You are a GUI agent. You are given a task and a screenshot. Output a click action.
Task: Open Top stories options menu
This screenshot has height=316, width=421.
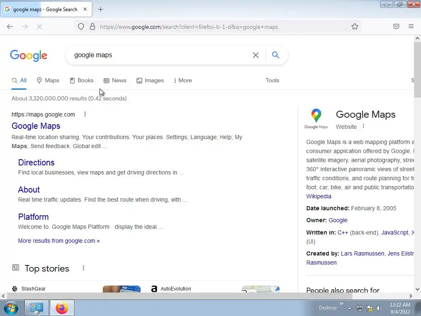click(x=83, y=268)
